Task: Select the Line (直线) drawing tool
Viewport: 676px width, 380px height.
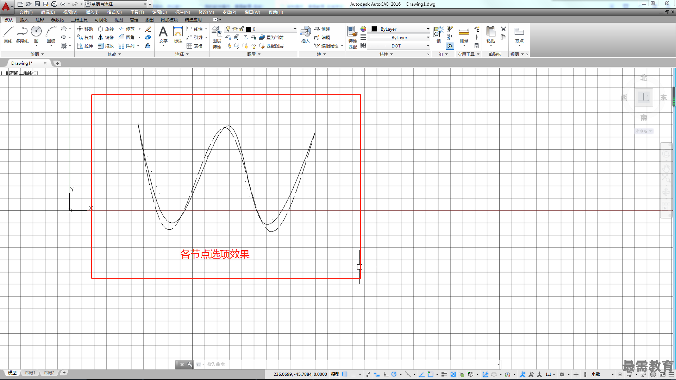Action: 8,34
